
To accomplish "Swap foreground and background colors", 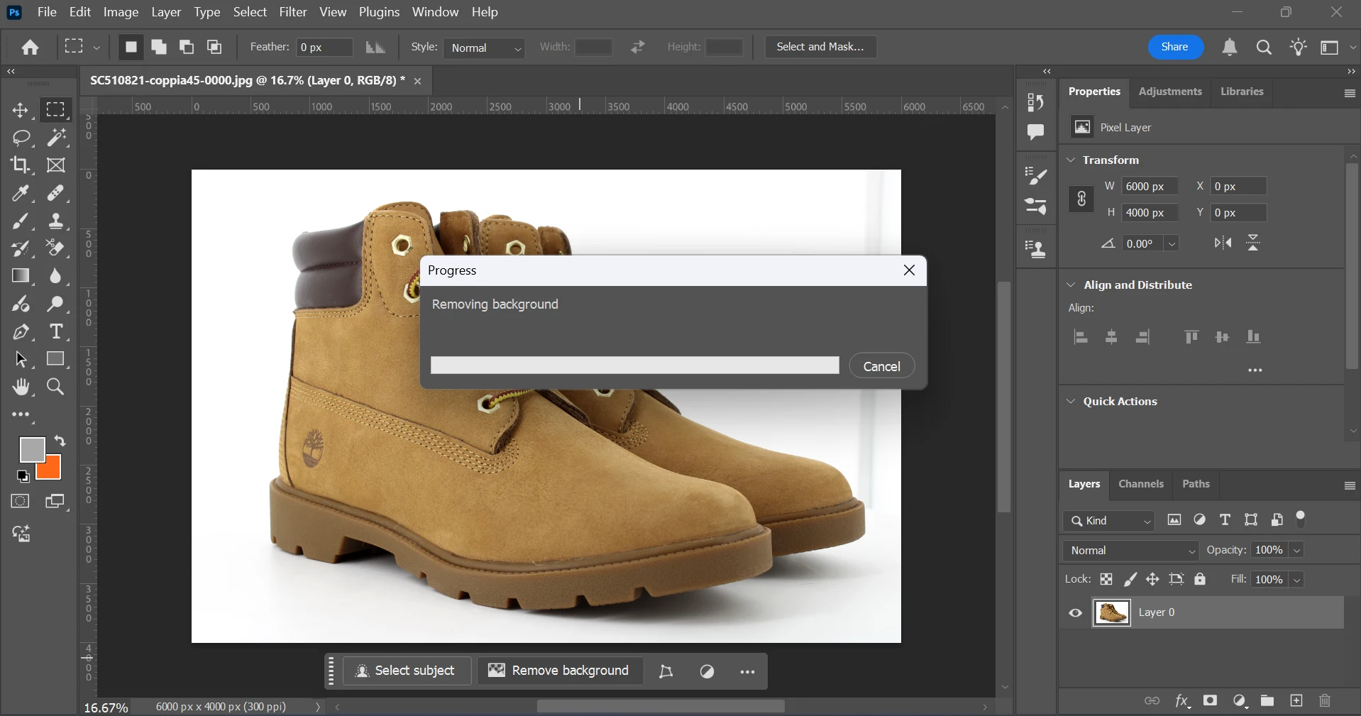I will tap(60, 441).
